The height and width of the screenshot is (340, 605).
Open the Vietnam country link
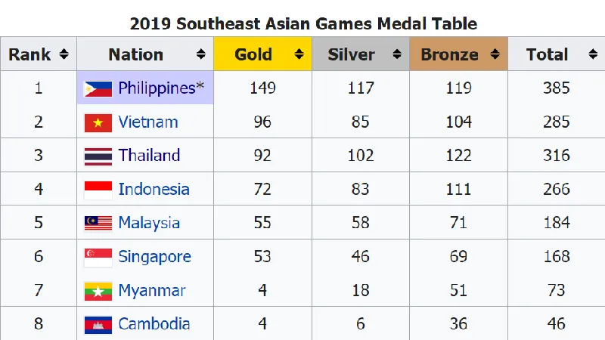click(148, 122)
